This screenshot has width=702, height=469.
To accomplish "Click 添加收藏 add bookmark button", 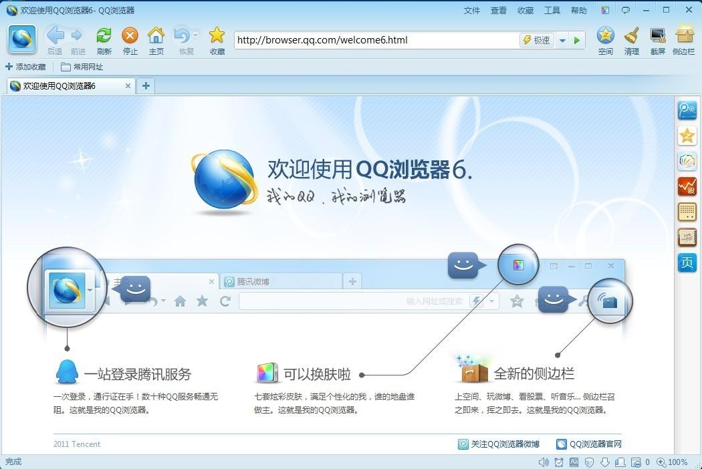I will tap(25, 67).
